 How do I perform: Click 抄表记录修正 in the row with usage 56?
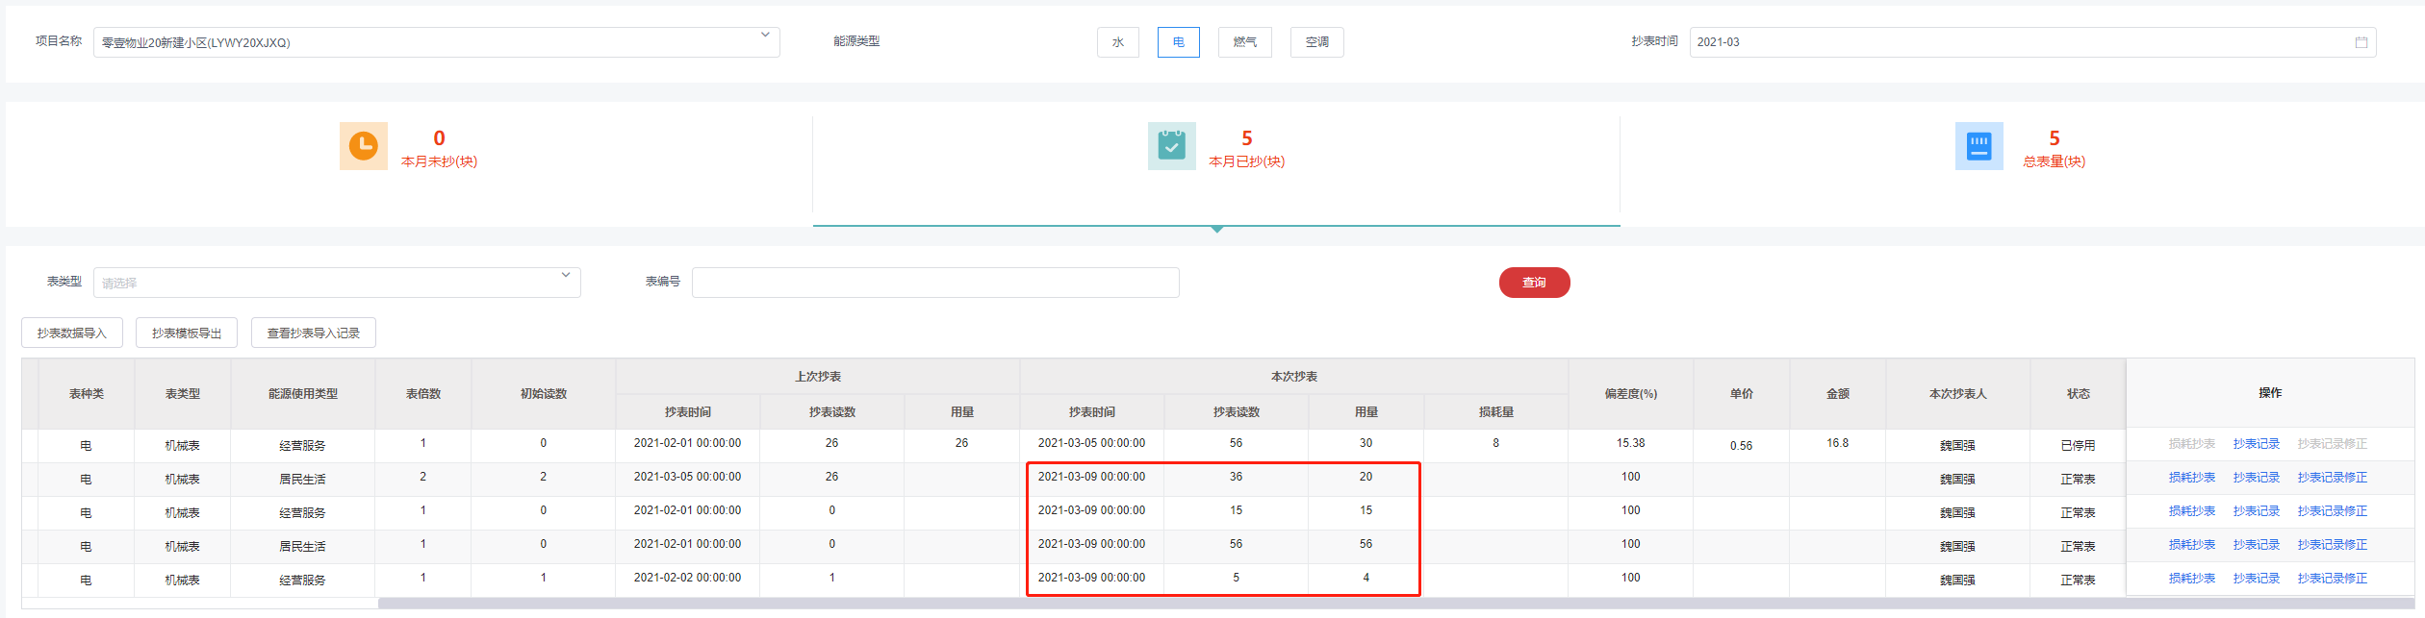tap(2333, 545)
